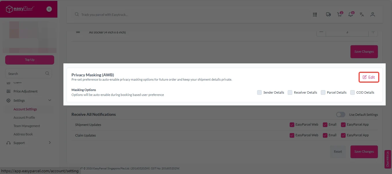Enable the COD Details masking checkbox
The width and height of the screenshot is (392, 174).
coord(353,92)
